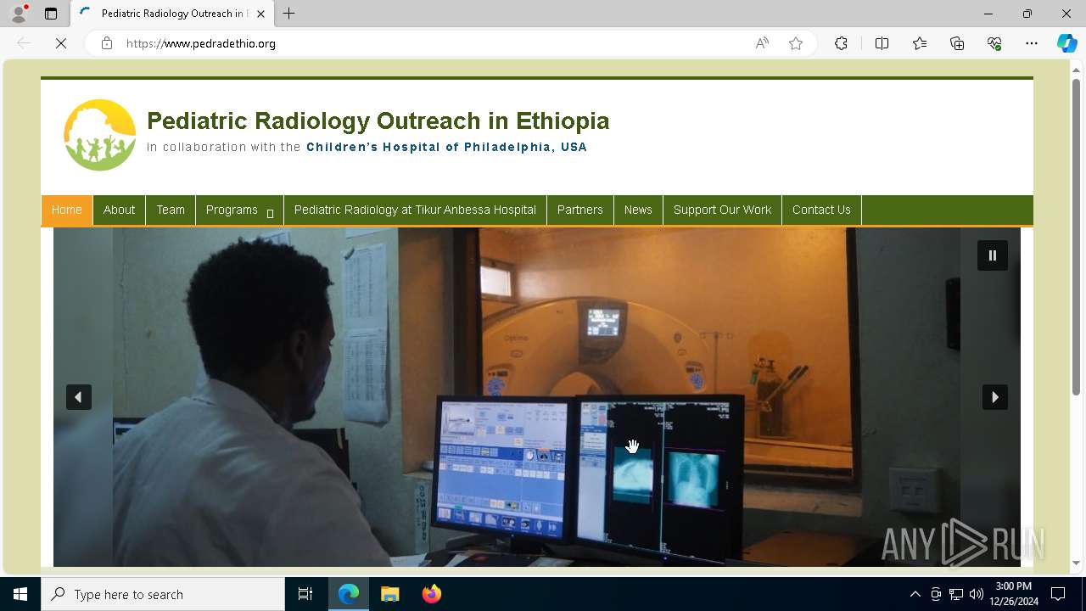Go to the previous slide arrow
The width and height of the screenshot is (1086, 611).
click(79, 397)
